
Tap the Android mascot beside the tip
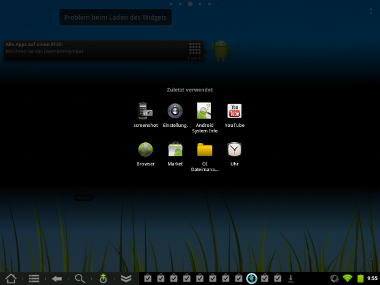click(221, 51)
